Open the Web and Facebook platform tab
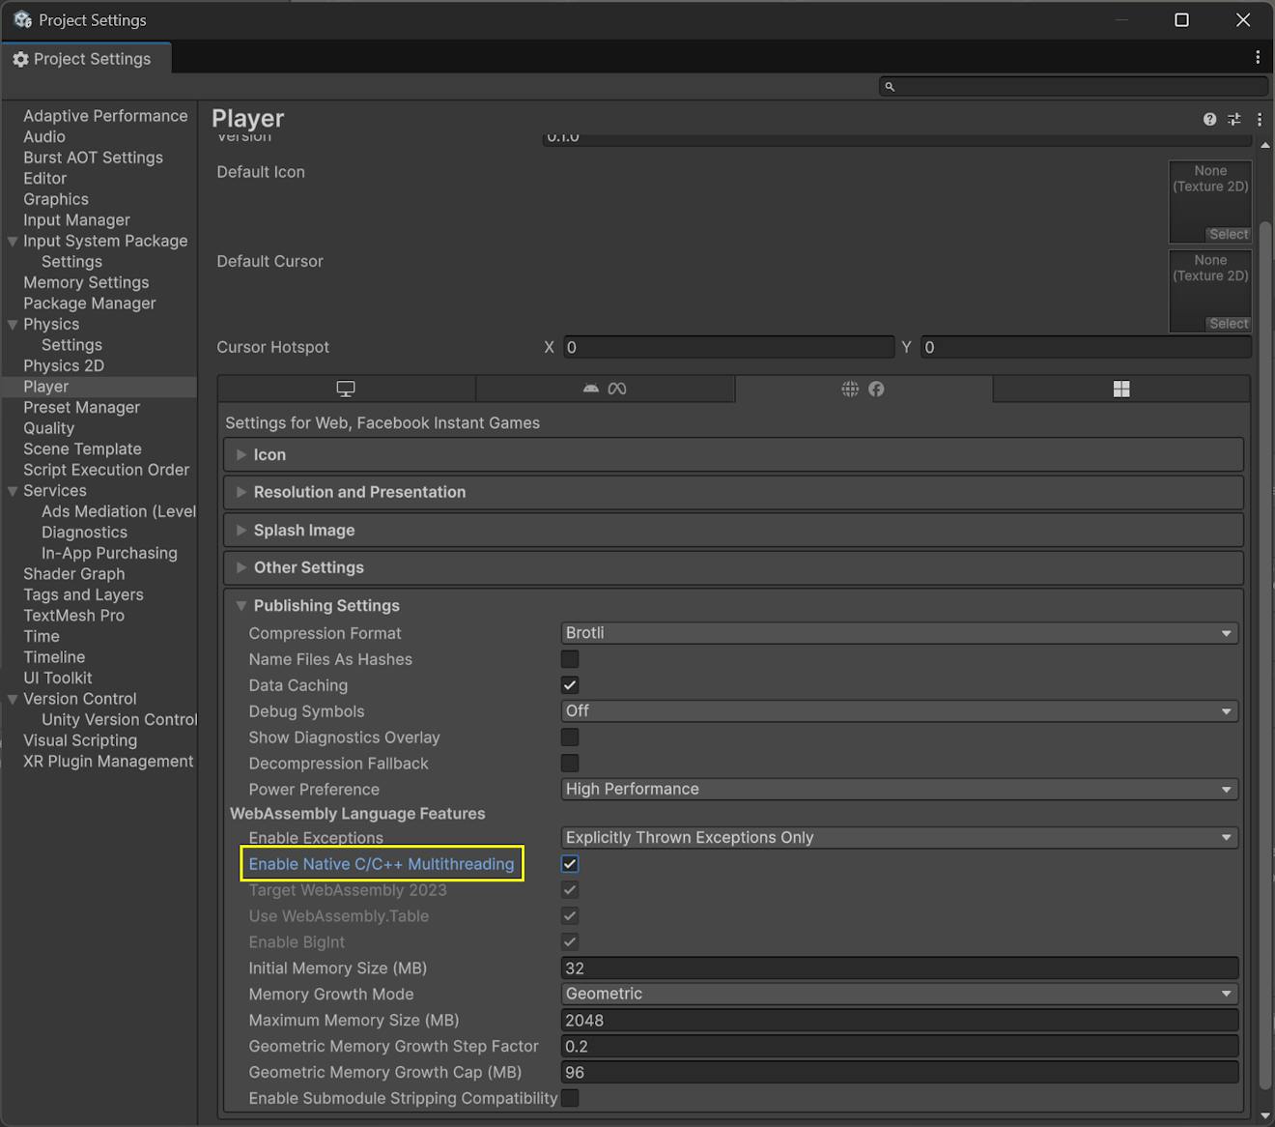The image size is (1275, 1127). pos(864,388)
